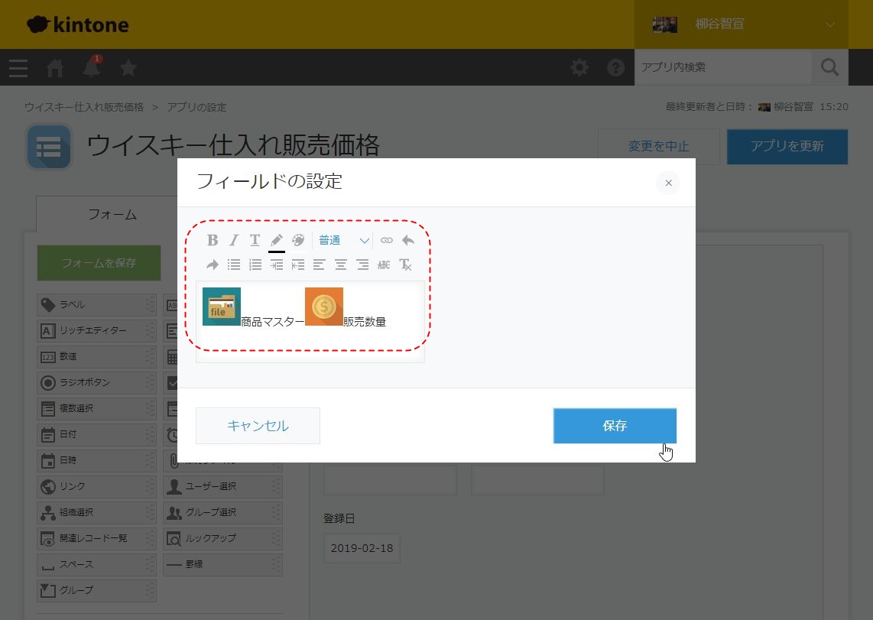The height and width of the screenshot is (620, 873).
Task: Click the 登録日 date field 2019-02-18
Action: (362, 548)
